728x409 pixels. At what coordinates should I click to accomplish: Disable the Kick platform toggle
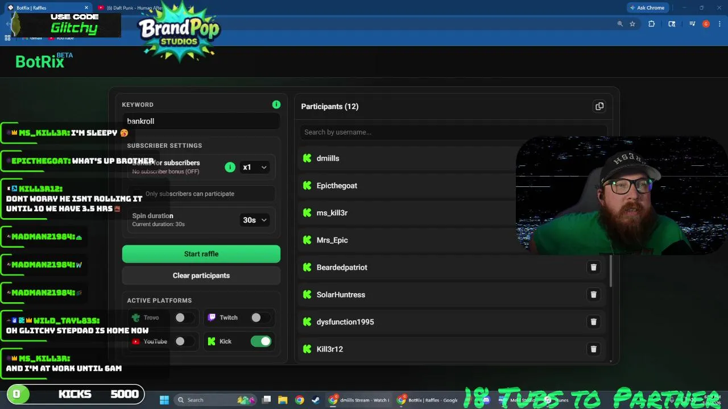click(x=261, y=341)
